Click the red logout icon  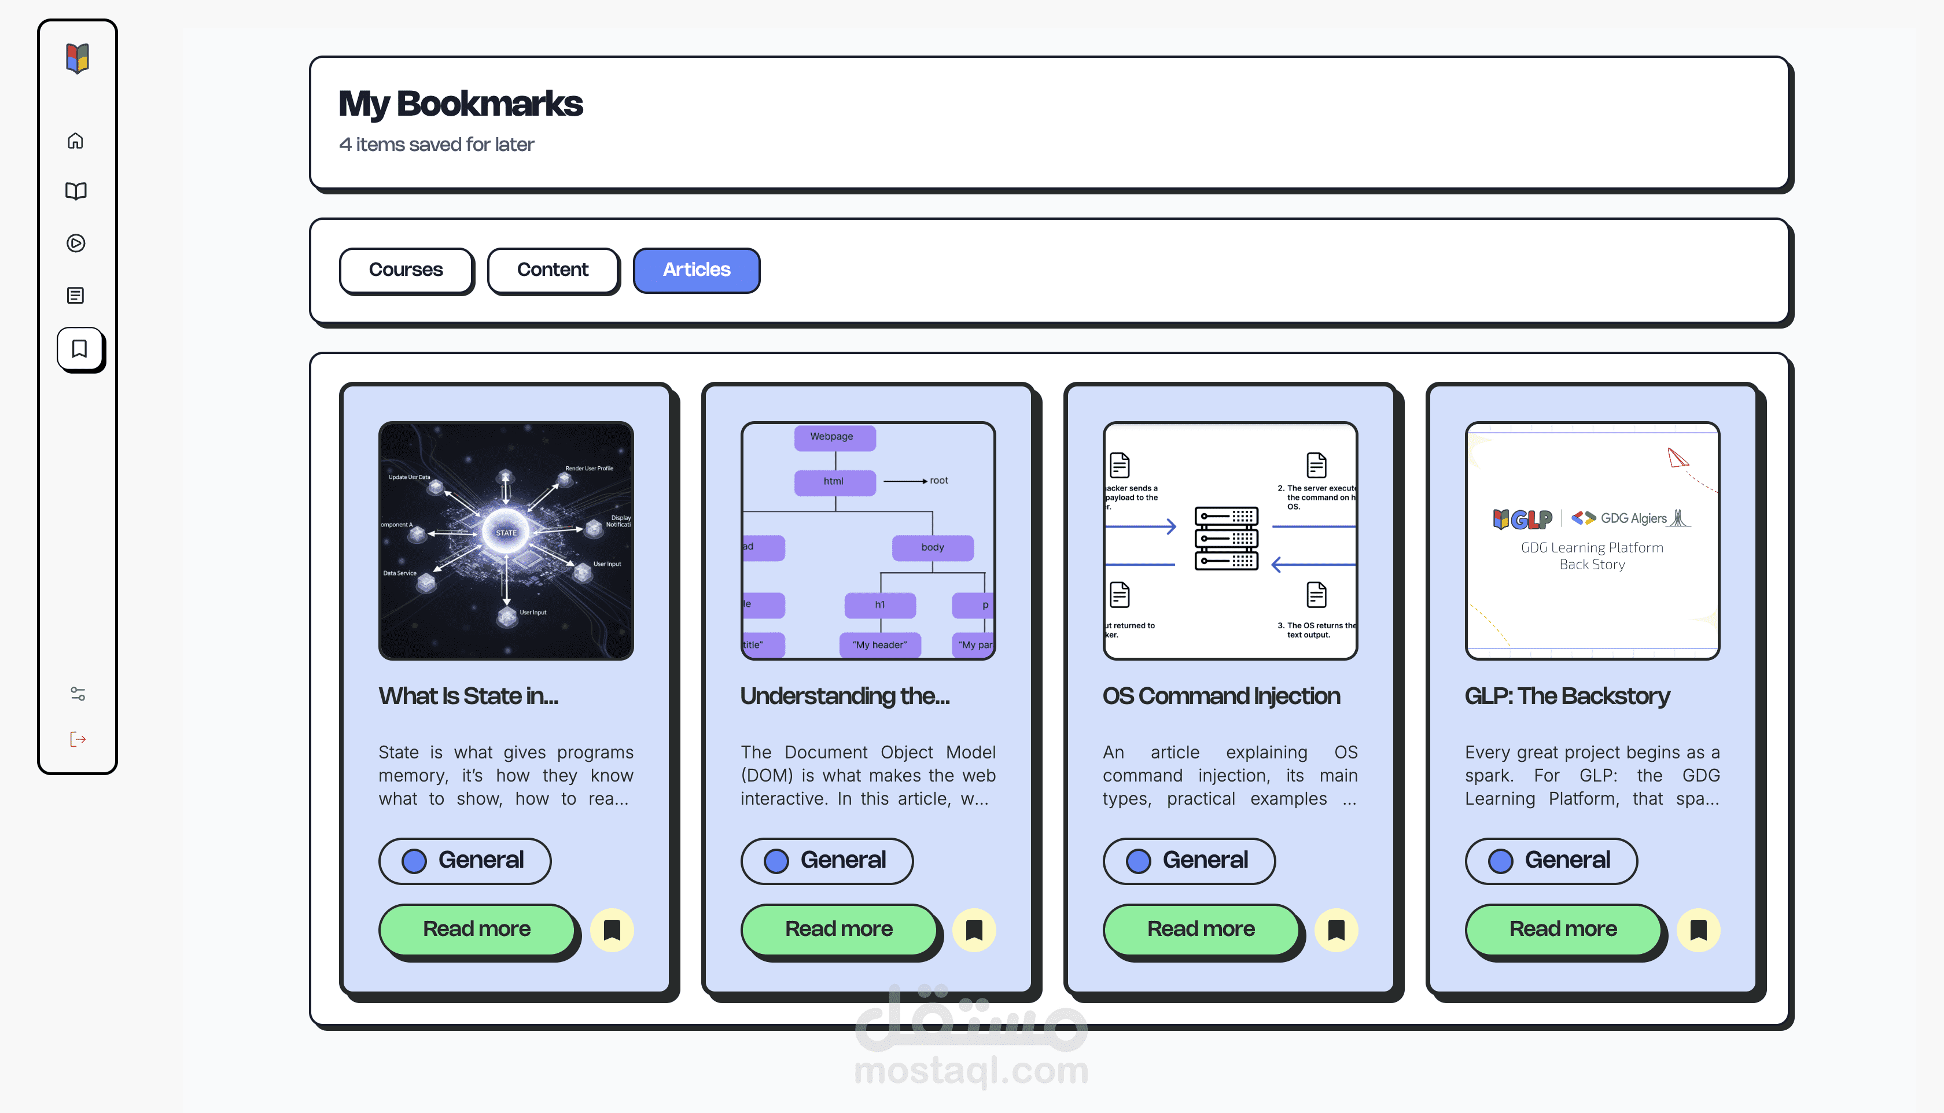click(77, 739)
